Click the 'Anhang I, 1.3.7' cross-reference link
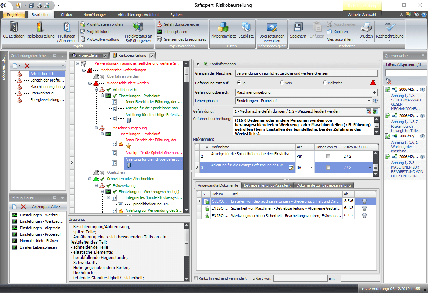The image size is (428, 293). click(x=404, y=122)
